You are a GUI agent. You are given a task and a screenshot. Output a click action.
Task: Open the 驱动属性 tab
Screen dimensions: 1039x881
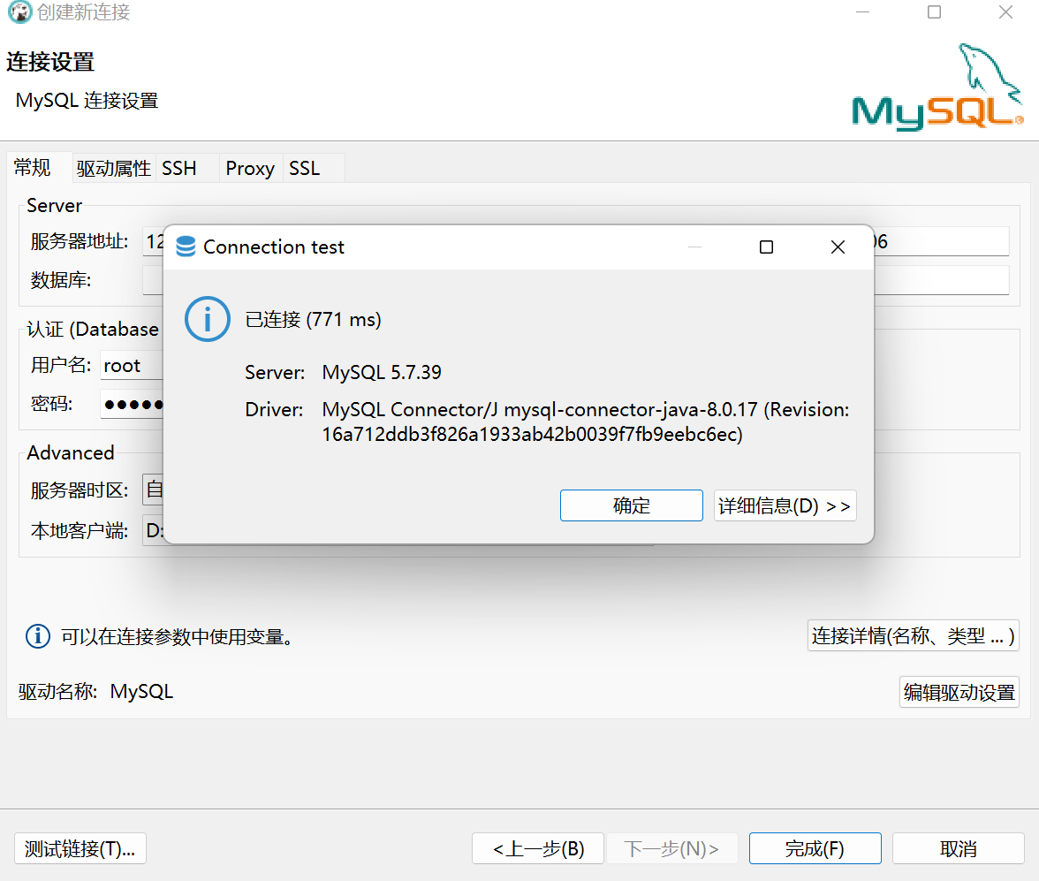tap(113, 169)
